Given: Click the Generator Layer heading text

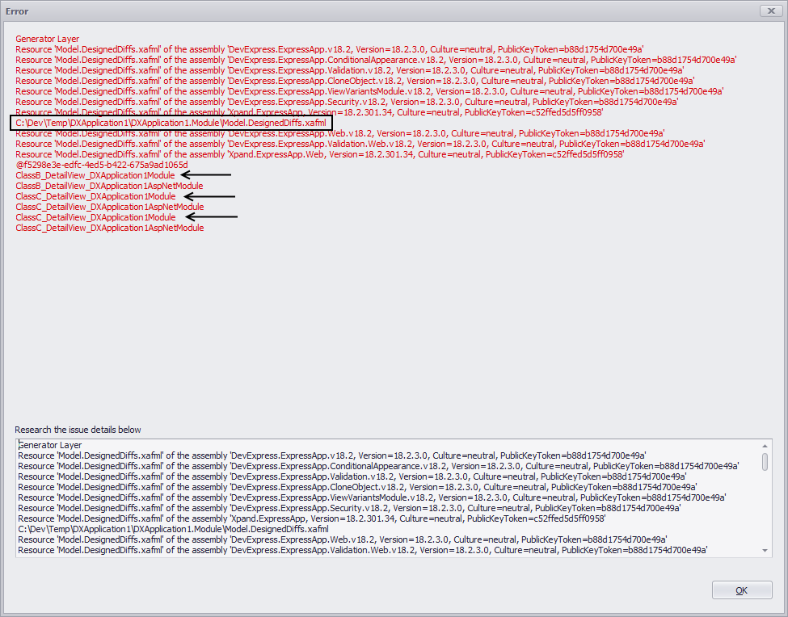Looking at the screenshot, I should [48, 38].
